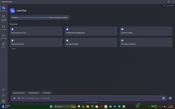Open the feedback envelope icon in sidebar
The height and width of the screenshot is (109, 175).
coord(4,95)
